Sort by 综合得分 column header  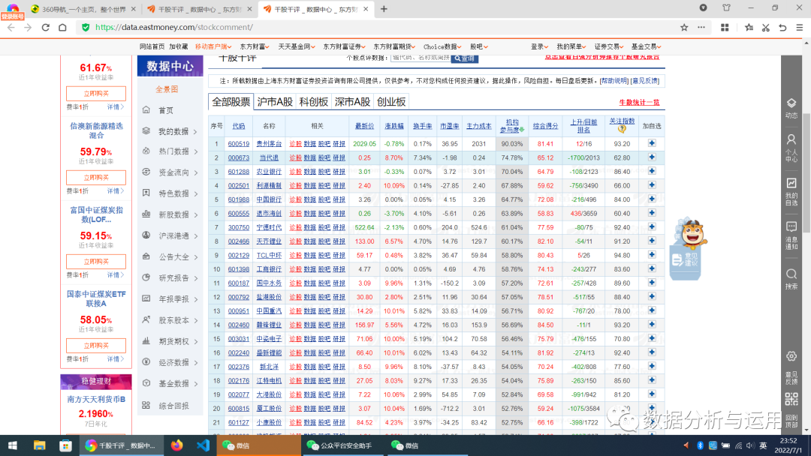(x=545, y=125)
